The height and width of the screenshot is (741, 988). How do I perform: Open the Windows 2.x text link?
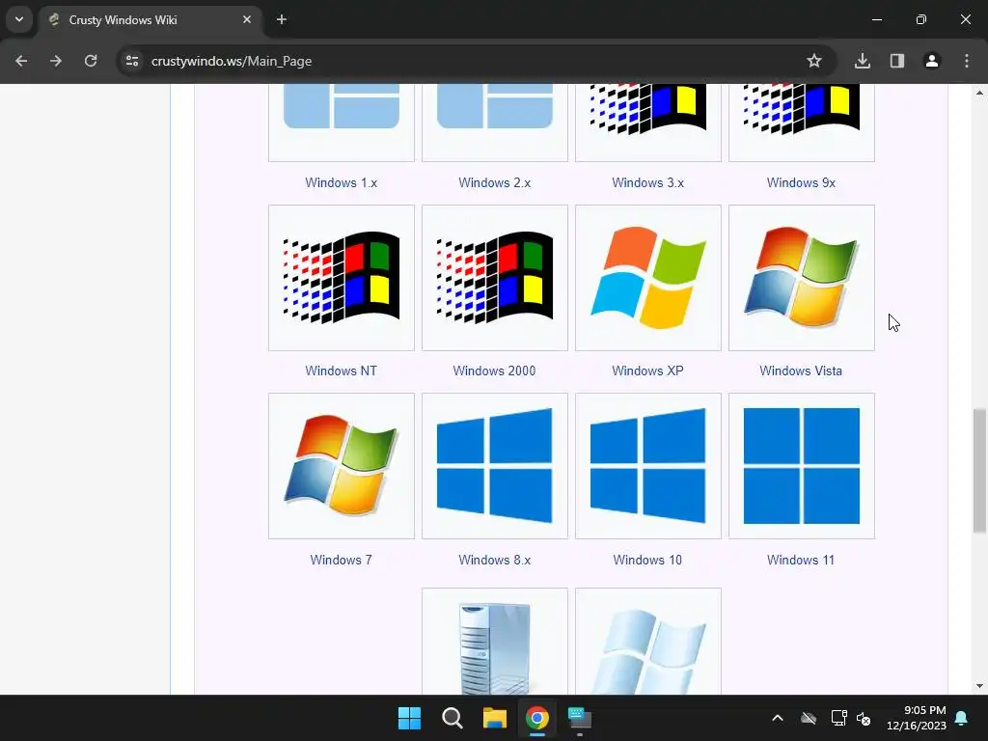(x=495, y=182)
